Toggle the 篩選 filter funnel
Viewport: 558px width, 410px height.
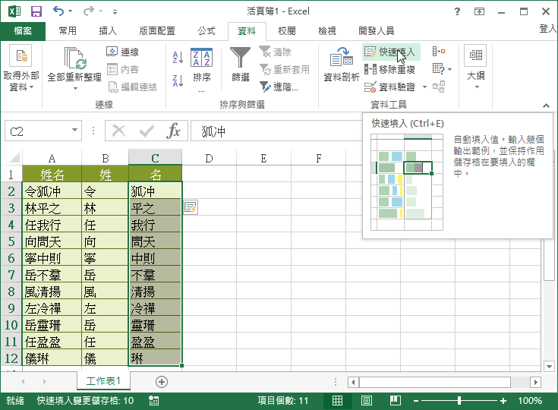tap(240, 57)
